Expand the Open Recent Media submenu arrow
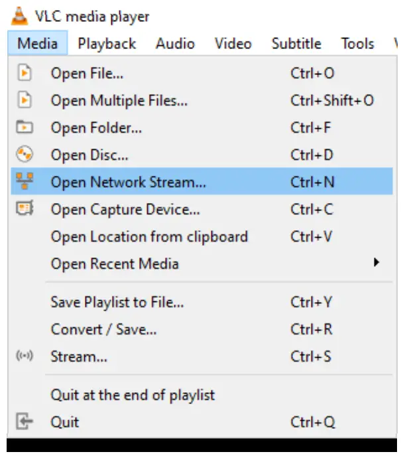401x456 pixels. click(376, 263)
